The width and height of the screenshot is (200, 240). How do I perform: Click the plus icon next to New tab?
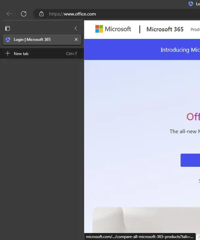coord(8,53)
